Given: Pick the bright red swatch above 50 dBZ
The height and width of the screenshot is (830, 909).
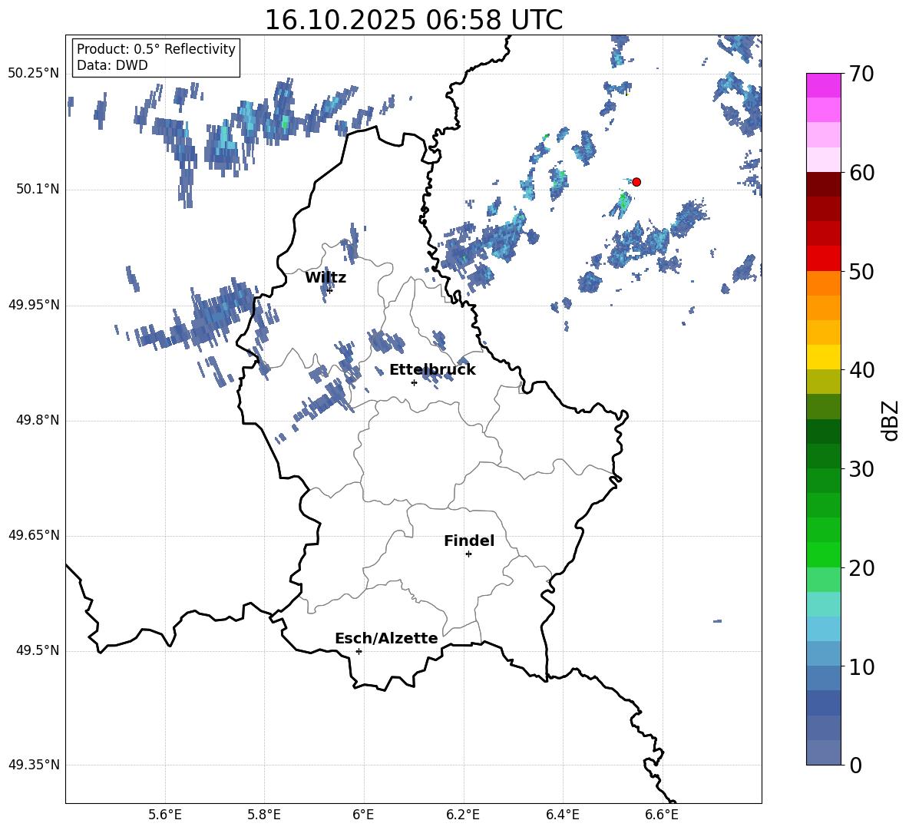Looking at the screenshot, I should pyautogui.click(x=824, y=258).
